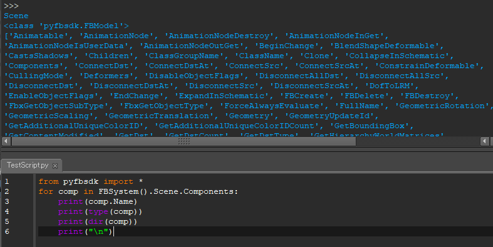Image resolution: width=493 pixels, height=247 pixels.
Task: Click line number 1 in the editor gutter
Action: click(x=7, y=181)
